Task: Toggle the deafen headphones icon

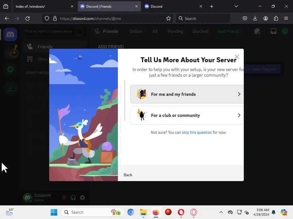Action: point(73,198)
